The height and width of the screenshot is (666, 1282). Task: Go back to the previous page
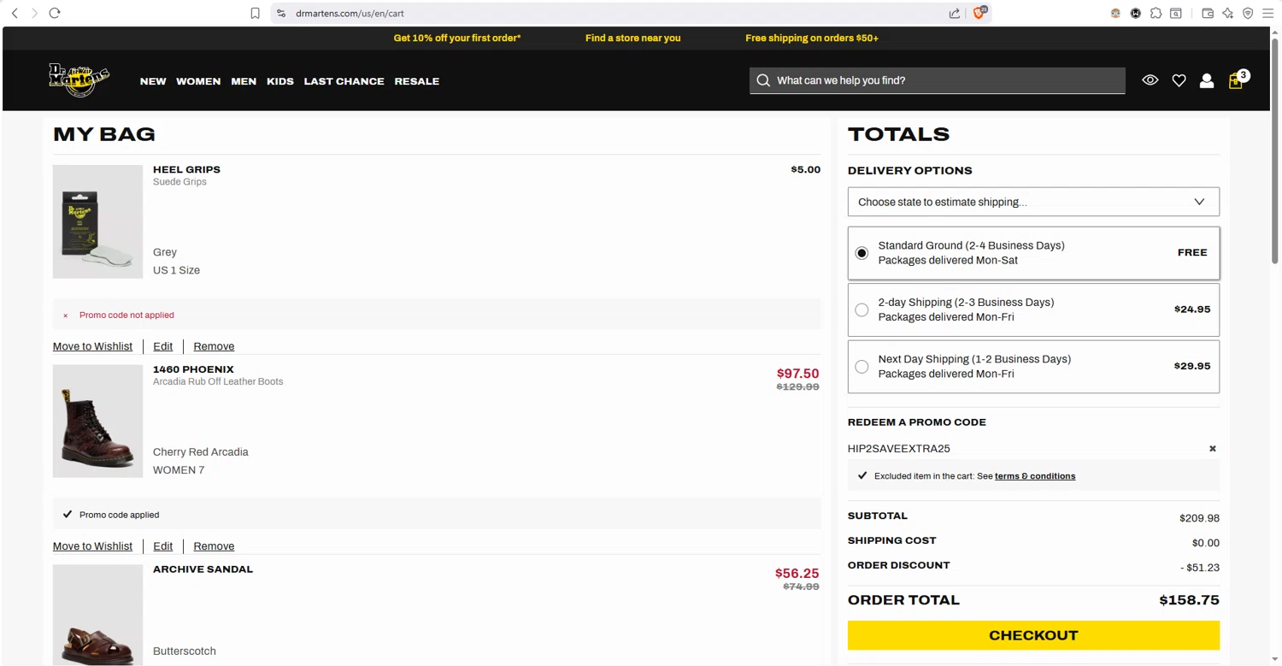pyautogui.click(x=15, y=13)
